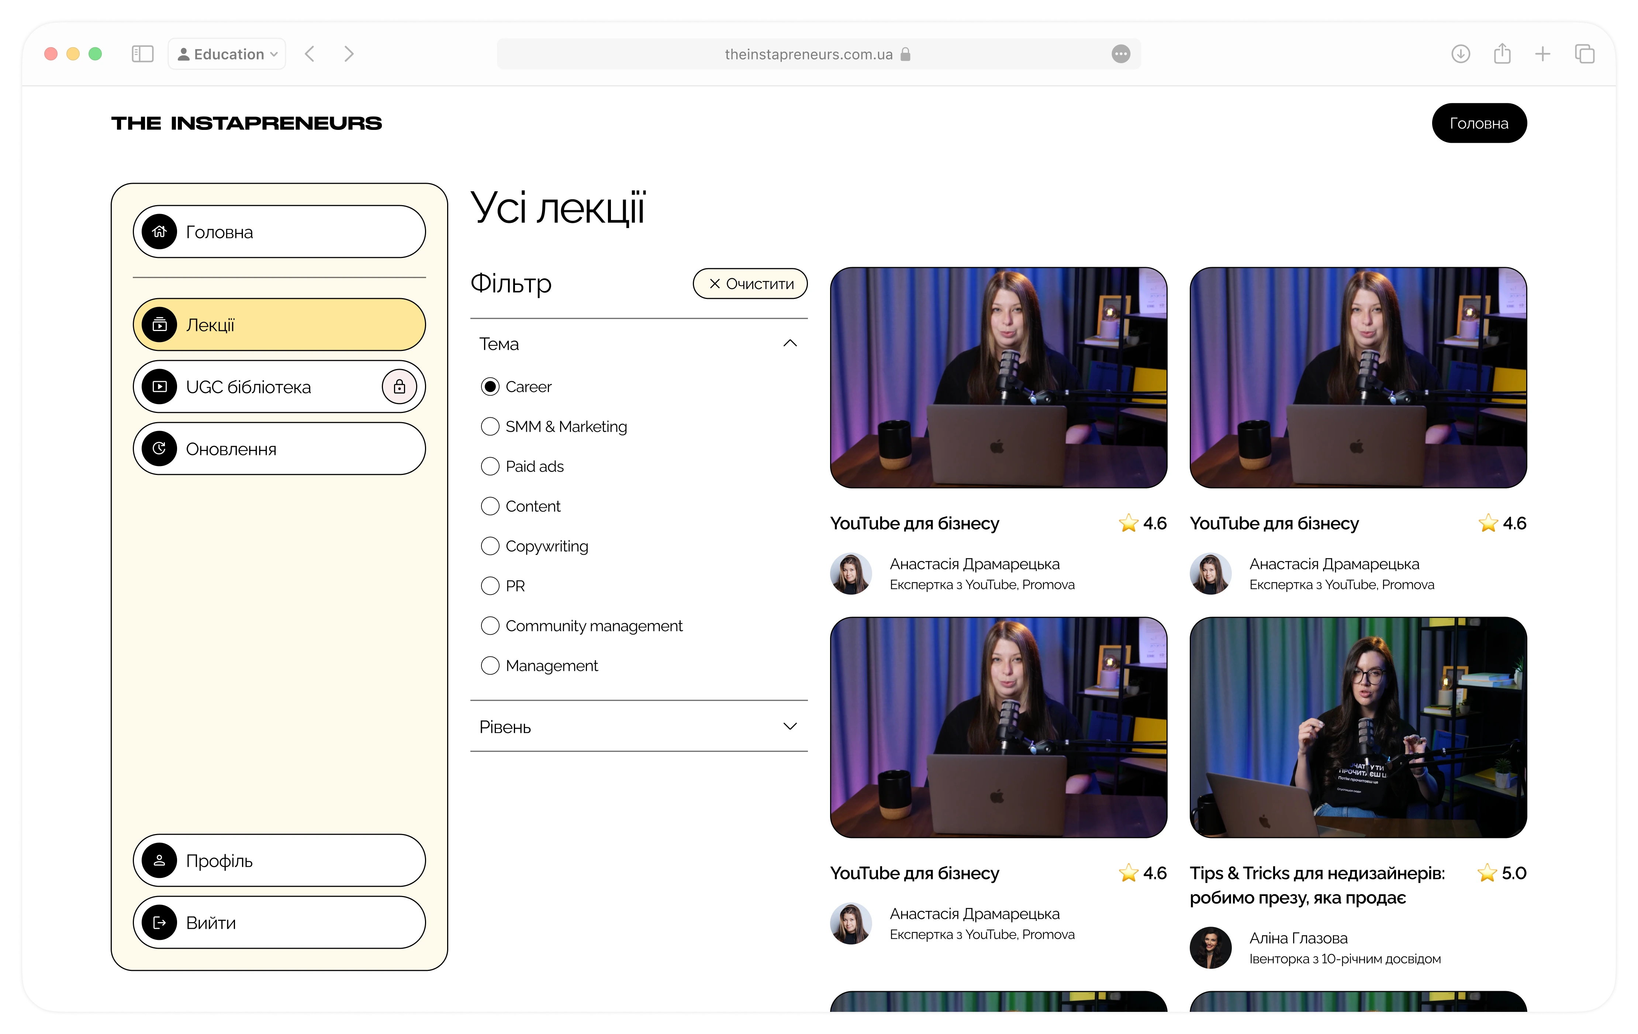Viewport: 1638px width, 1034px height.
Task: Show Safari tab overview icon
Action: click(x=1584, y=54)
